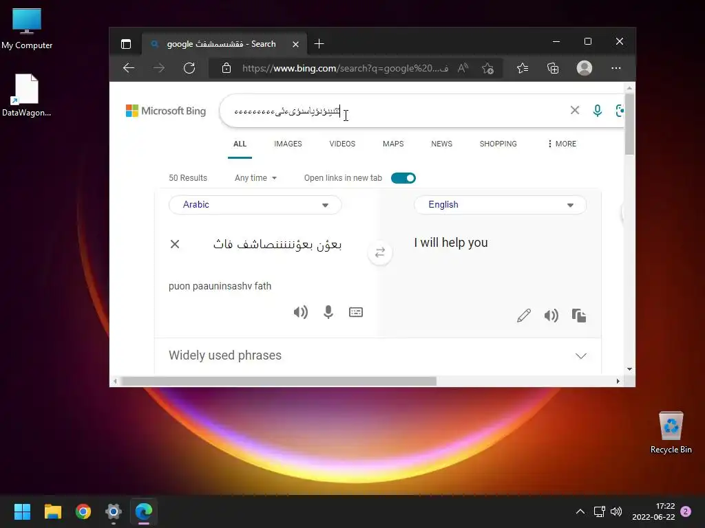705x528 pixels.
Task: Open the on-screen keyboard for translator
Action: click(356, 312)
